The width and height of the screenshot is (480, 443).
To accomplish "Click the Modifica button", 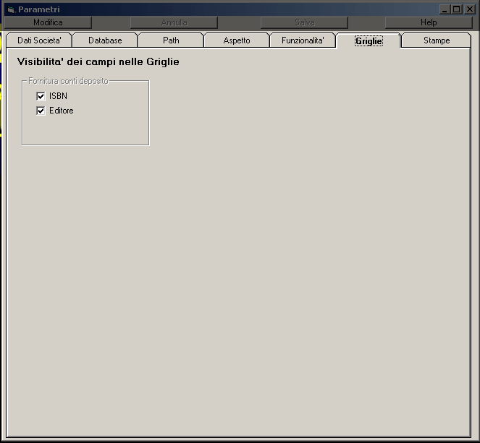I will [x=48, y=22].
